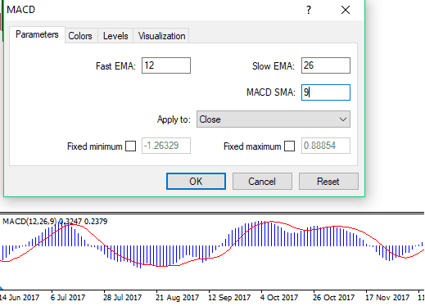This screenshot has height=306, width=425.
Task: Select the Parameters tab
Action: (37, 34)
